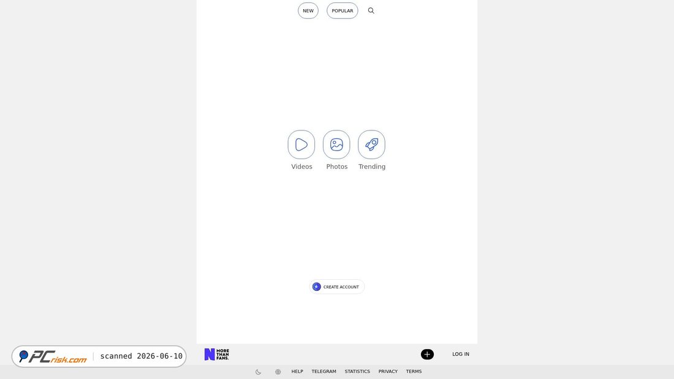Image resolution: width=674 pixels, height=379 pixels.
Task: Open the HELP footer link
Action: [x=297, y=371]
